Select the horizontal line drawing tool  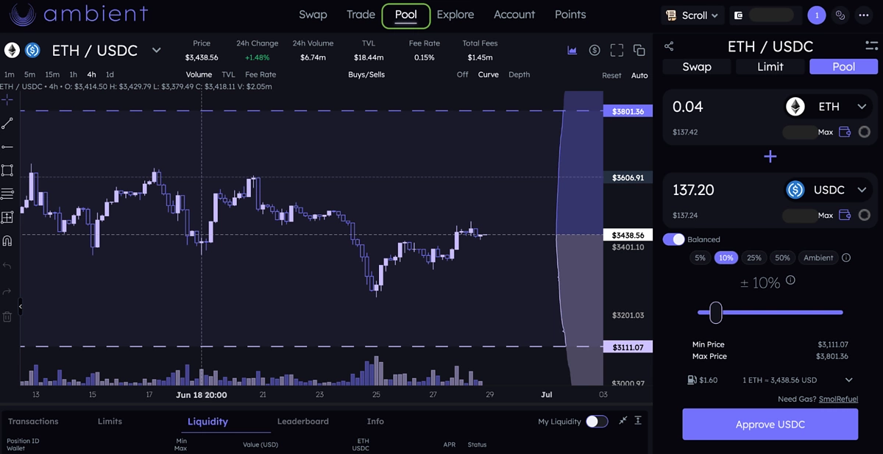pos(7,147)
